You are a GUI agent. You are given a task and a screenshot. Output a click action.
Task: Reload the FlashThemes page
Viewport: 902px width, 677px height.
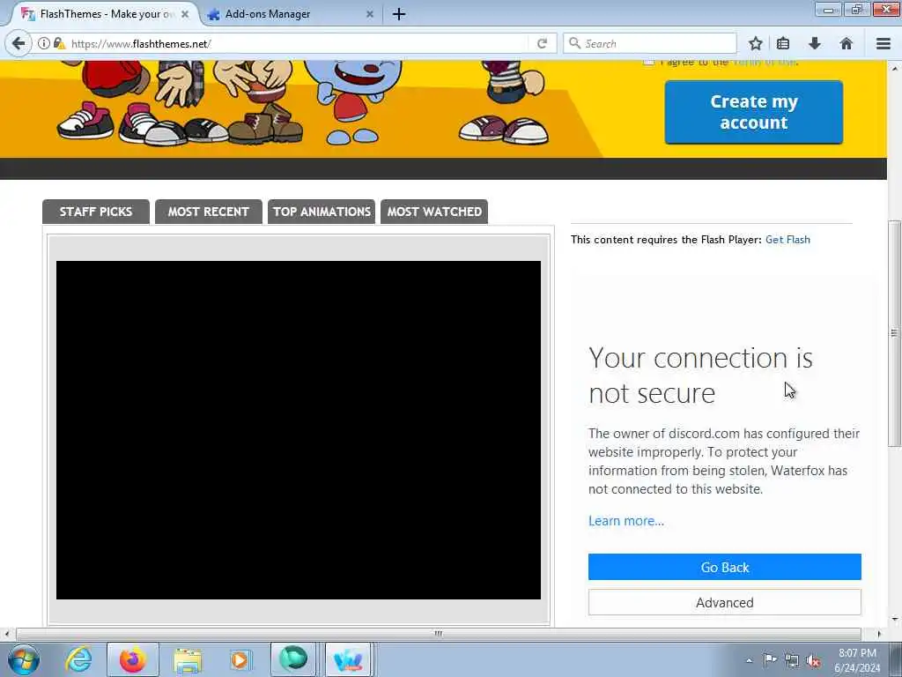pos(542,43)
